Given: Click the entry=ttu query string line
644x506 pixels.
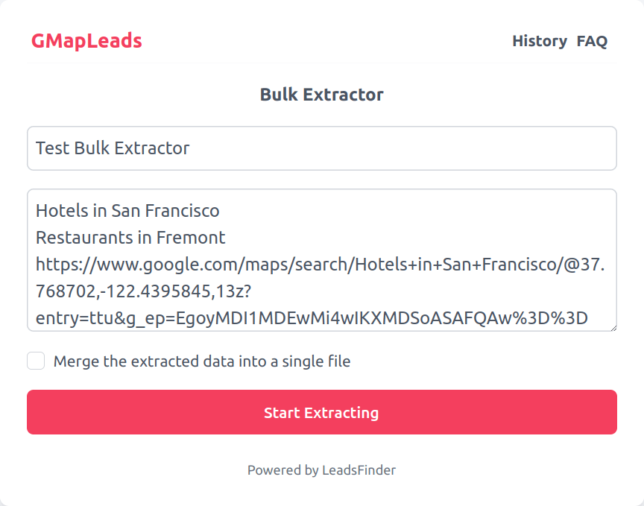Looking at the screenshot, I should 312,319.
